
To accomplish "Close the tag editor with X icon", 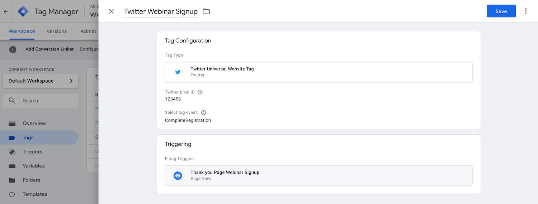I will (x=111, y=11).
